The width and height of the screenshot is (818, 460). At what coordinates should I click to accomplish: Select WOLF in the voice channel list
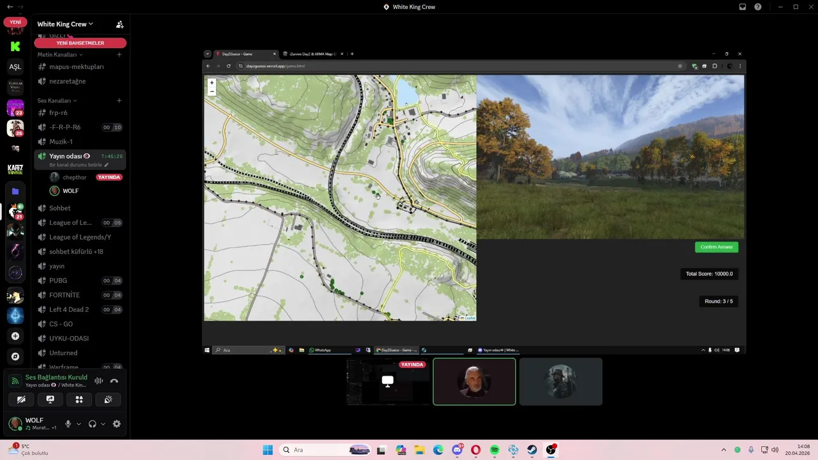point(86,191)
